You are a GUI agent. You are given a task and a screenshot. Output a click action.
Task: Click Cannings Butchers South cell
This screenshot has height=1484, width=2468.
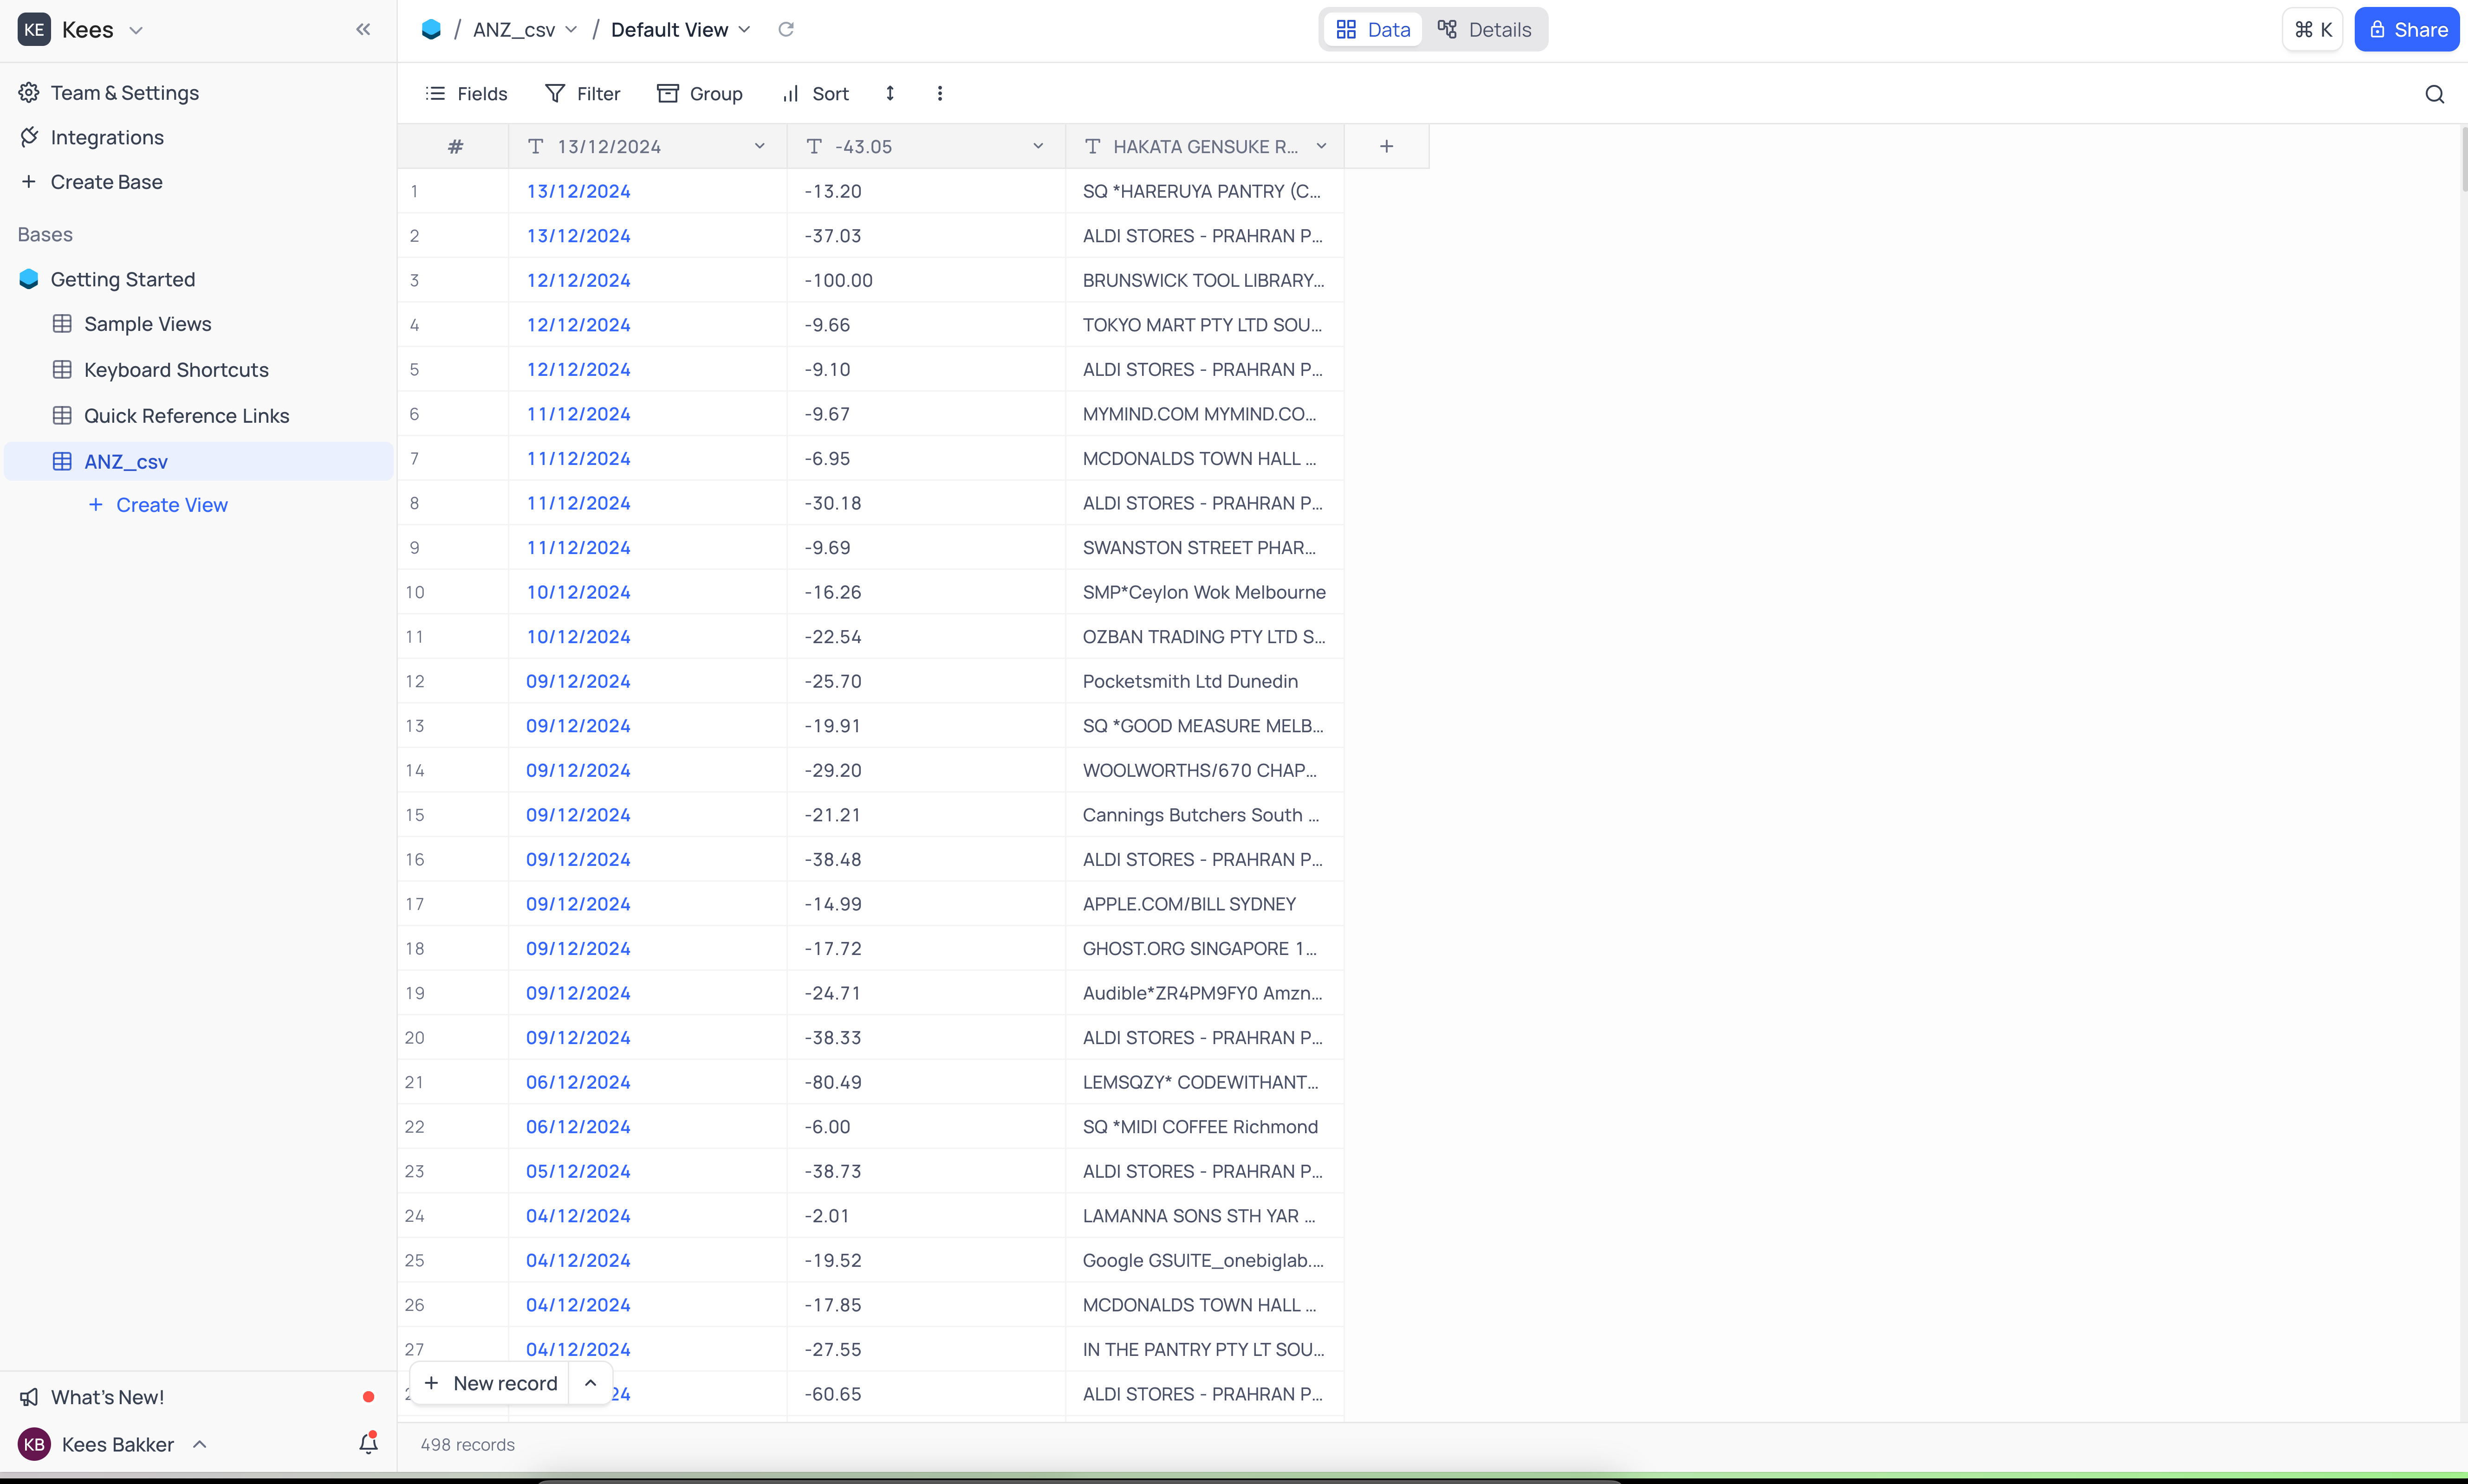click(1204, 815)
